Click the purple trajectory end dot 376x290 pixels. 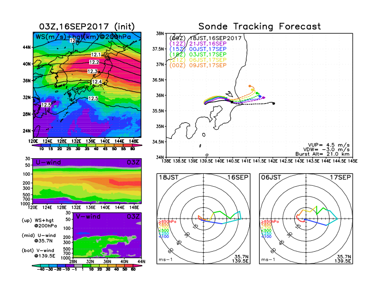263,98
